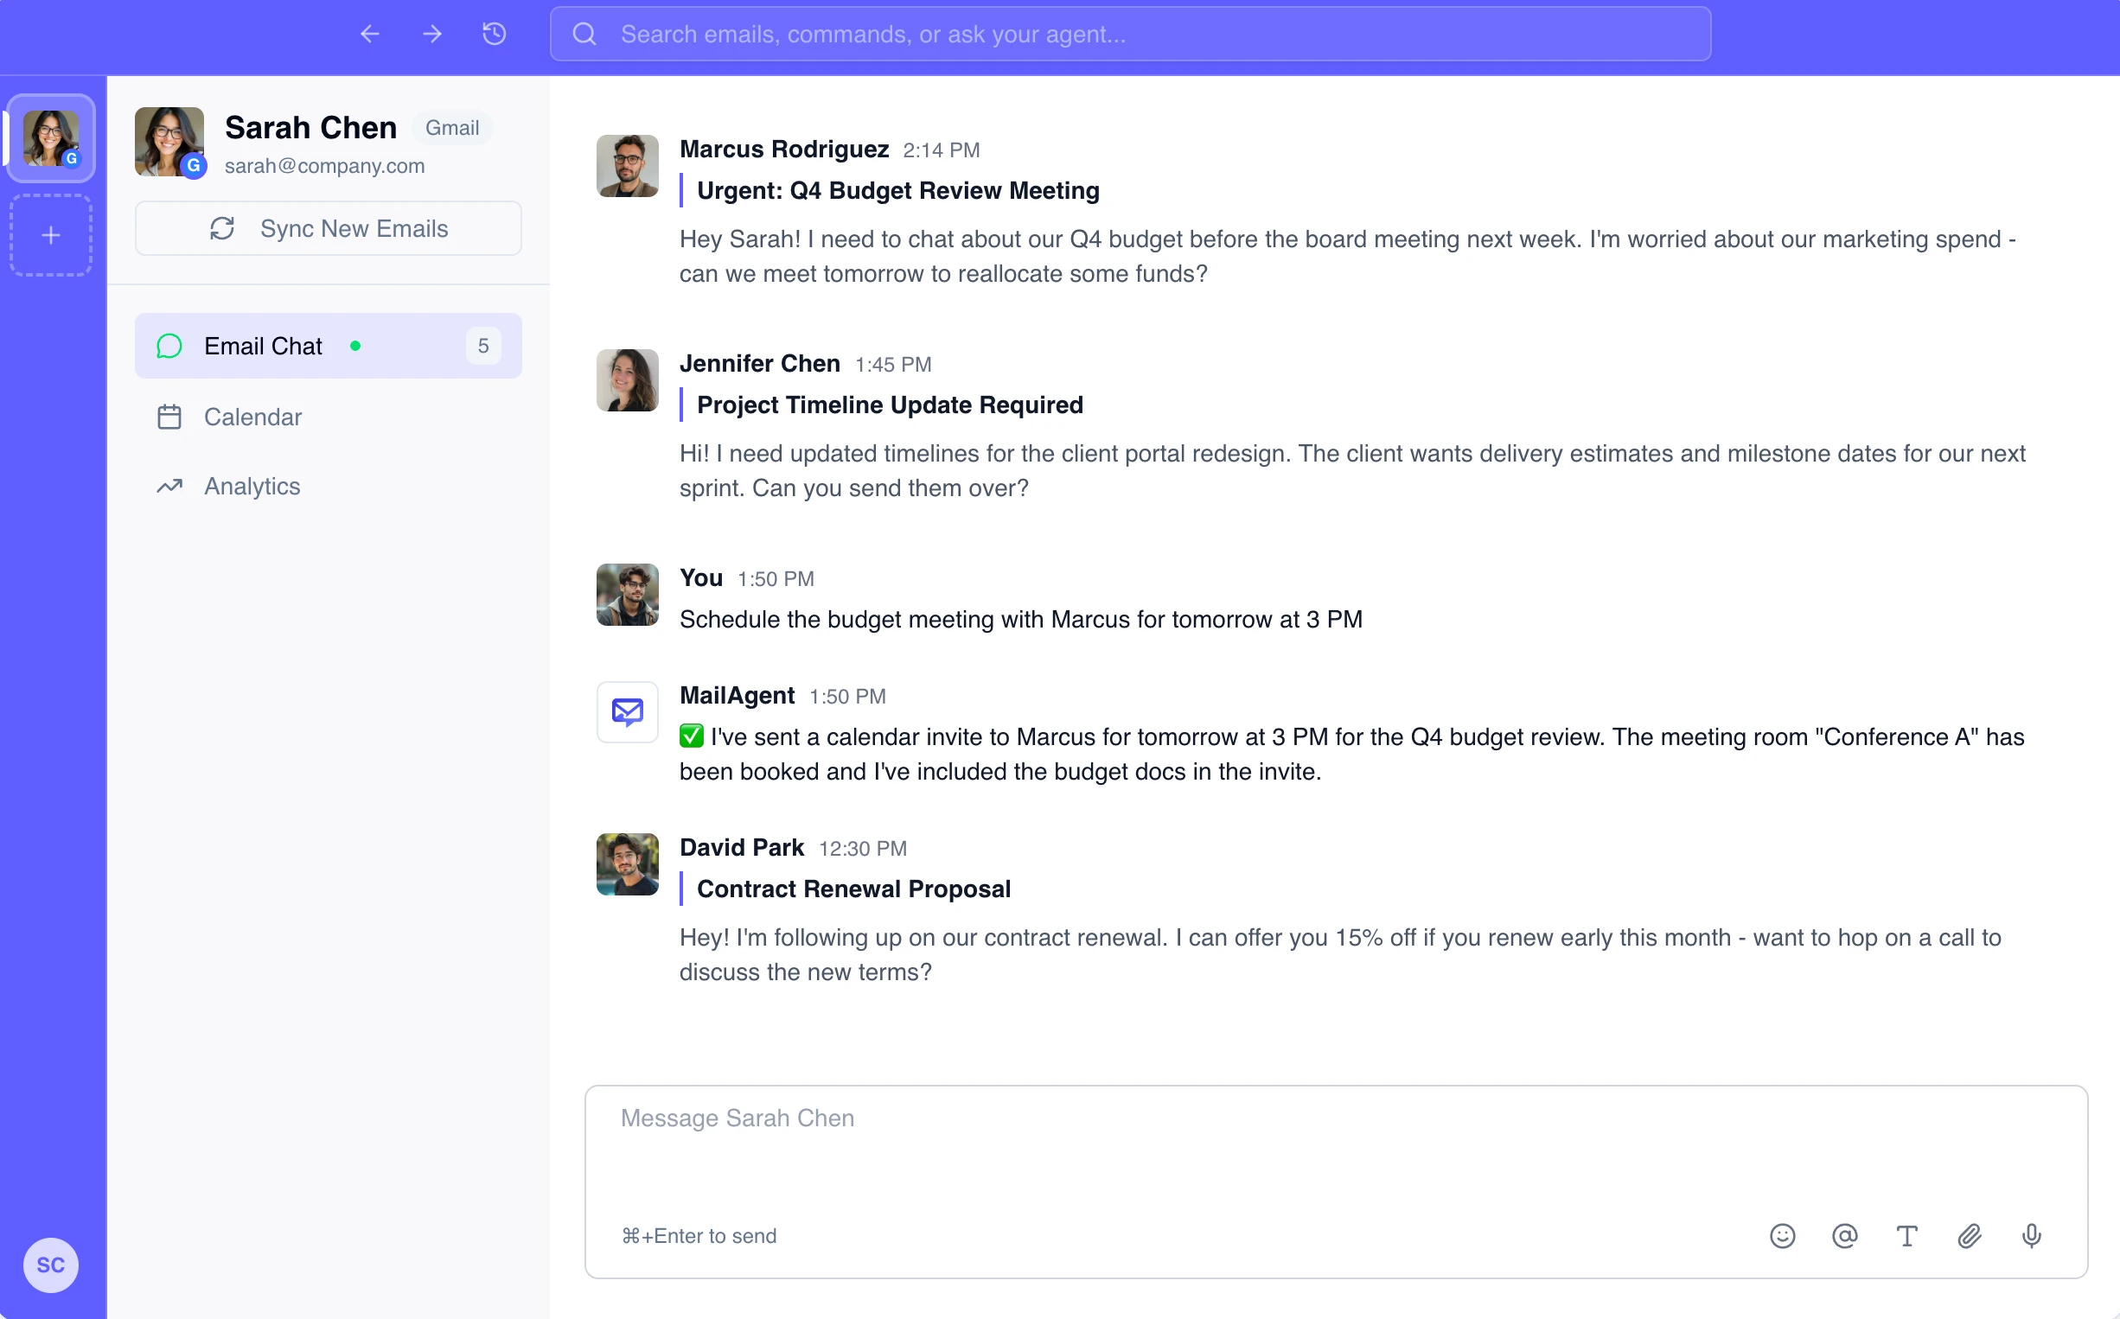Click the SC avatar at the bottom left
2120x1319 pixels.
point(50,1265)
